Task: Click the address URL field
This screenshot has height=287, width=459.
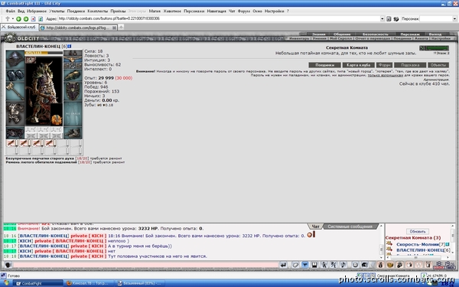Action: pyautogui.click(x=218, y=18)
